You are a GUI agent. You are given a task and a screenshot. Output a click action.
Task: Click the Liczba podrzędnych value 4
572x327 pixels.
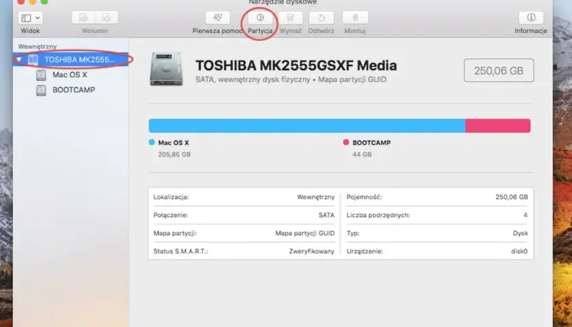tap(525, 215)
